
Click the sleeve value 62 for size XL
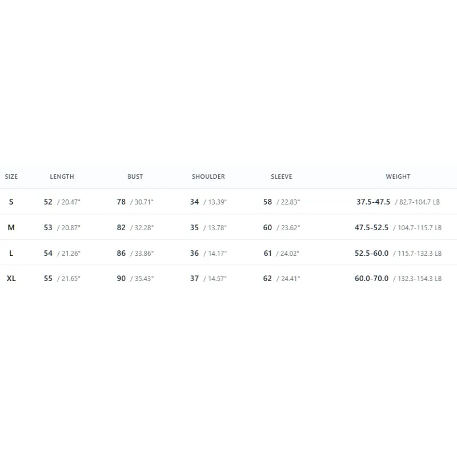coord(267,278)
